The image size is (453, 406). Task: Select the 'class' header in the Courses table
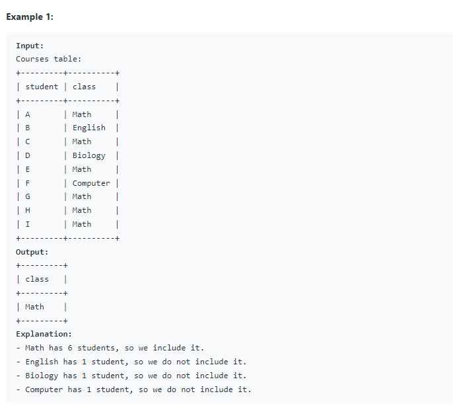(84, 87)
